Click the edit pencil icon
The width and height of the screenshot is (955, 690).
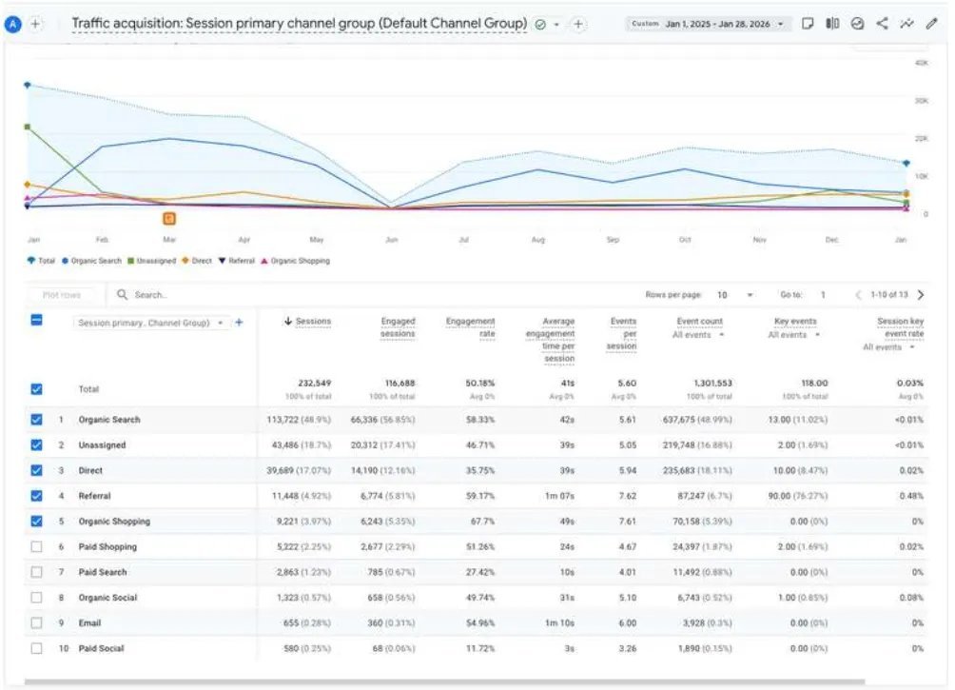point(931,24)
